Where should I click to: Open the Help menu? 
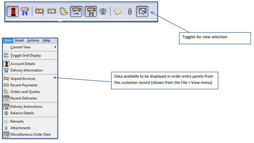click(46, 40)
